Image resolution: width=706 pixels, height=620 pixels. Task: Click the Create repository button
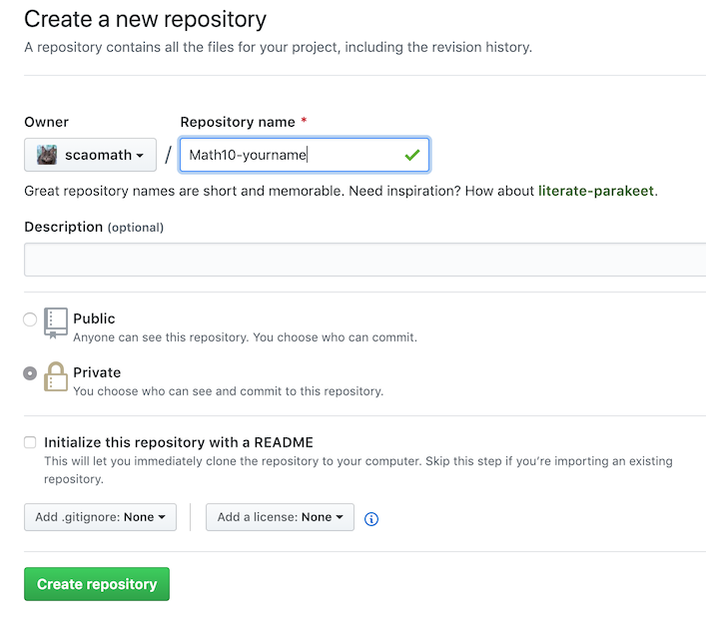(x=97, y=584)
